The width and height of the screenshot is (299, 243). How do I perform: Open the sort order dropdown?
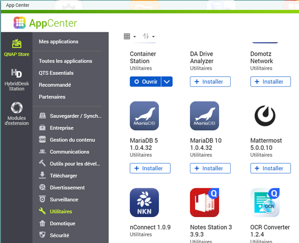[x=149, y=36]
